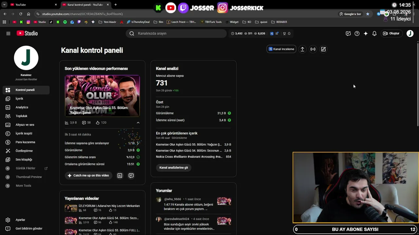Click the bookmark star icon
This screenshot has height=235, width=419.
coord(368,14)
